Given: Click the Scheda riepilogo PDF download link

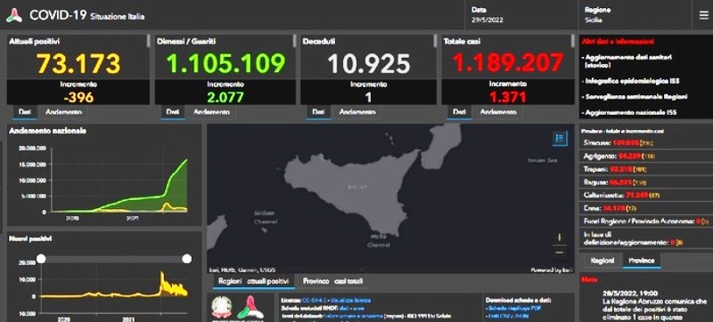Looking at the screenshot, I should pyautogui.click(x=514, y=308).
